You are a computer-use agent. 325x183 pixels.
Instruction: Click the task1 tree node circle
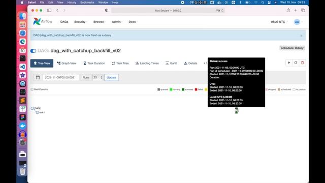37,112
